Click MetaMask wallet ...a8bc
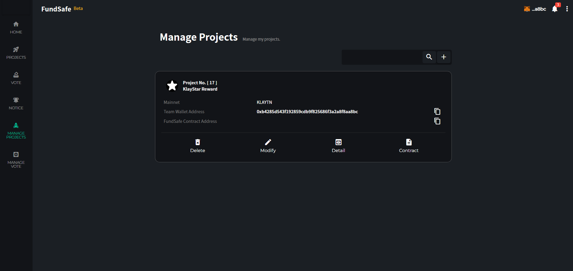Image resolution: width=573 pixels, height=271 pixels. coord(535,9)
